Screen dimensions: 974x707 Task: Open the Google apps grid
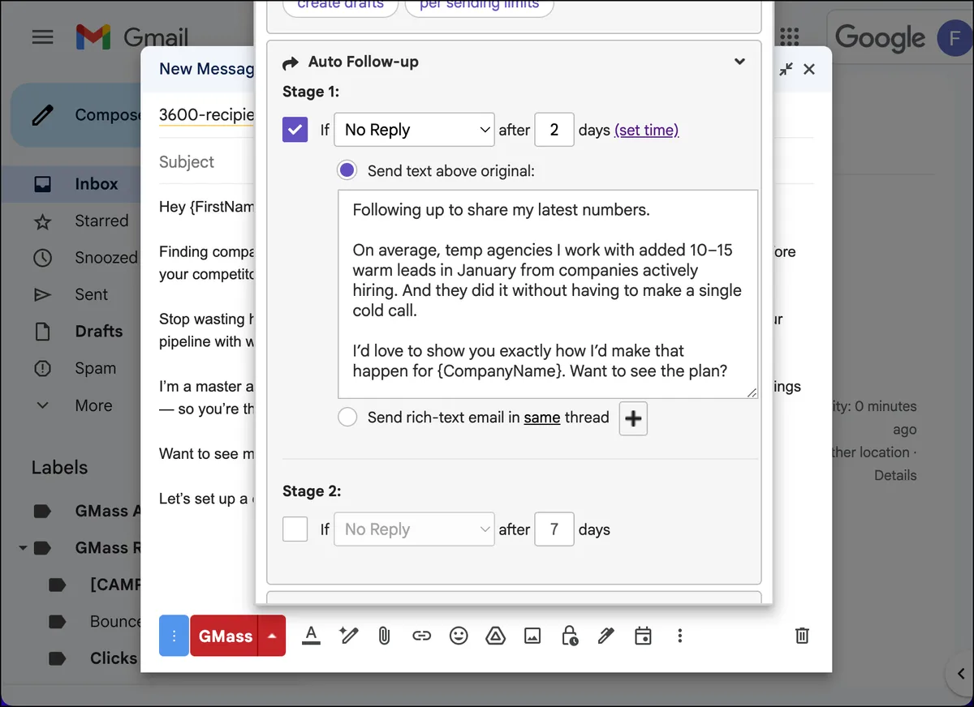[x=789, y=37]
